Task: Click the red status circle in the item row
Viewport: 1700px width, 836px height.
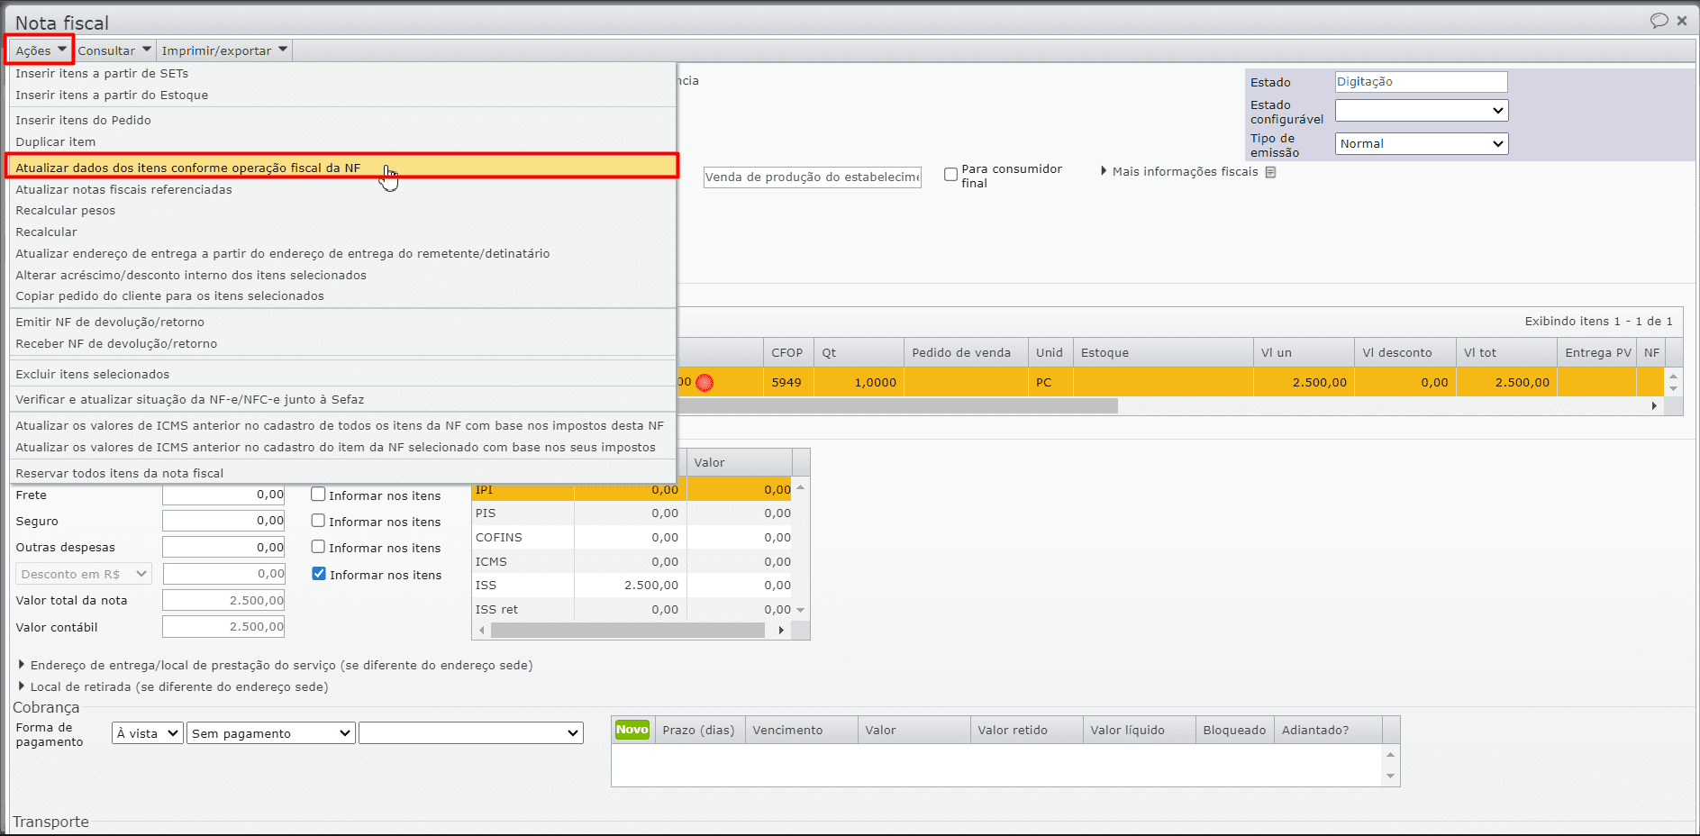Action: coord(705,382)
